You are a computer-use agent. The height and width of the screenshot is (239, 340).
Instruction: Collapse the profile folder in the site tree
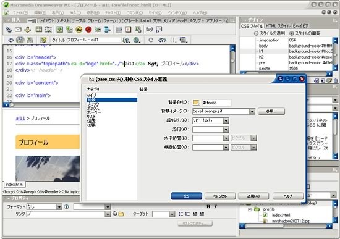(x=250, y=209)
